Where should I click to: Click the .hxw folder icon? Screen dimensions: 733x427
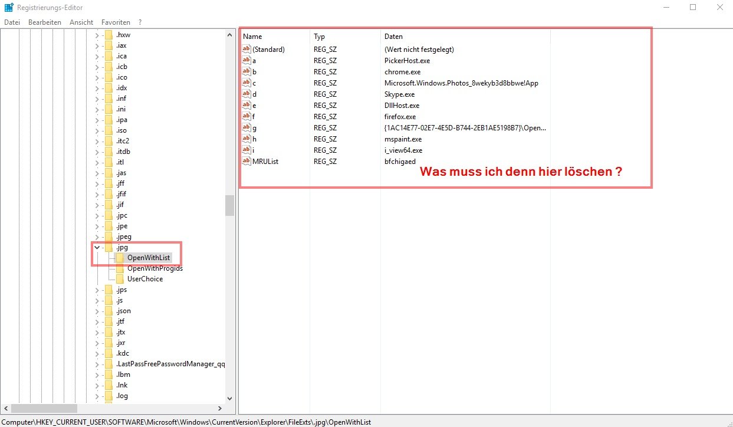click(x=108, y=35)
